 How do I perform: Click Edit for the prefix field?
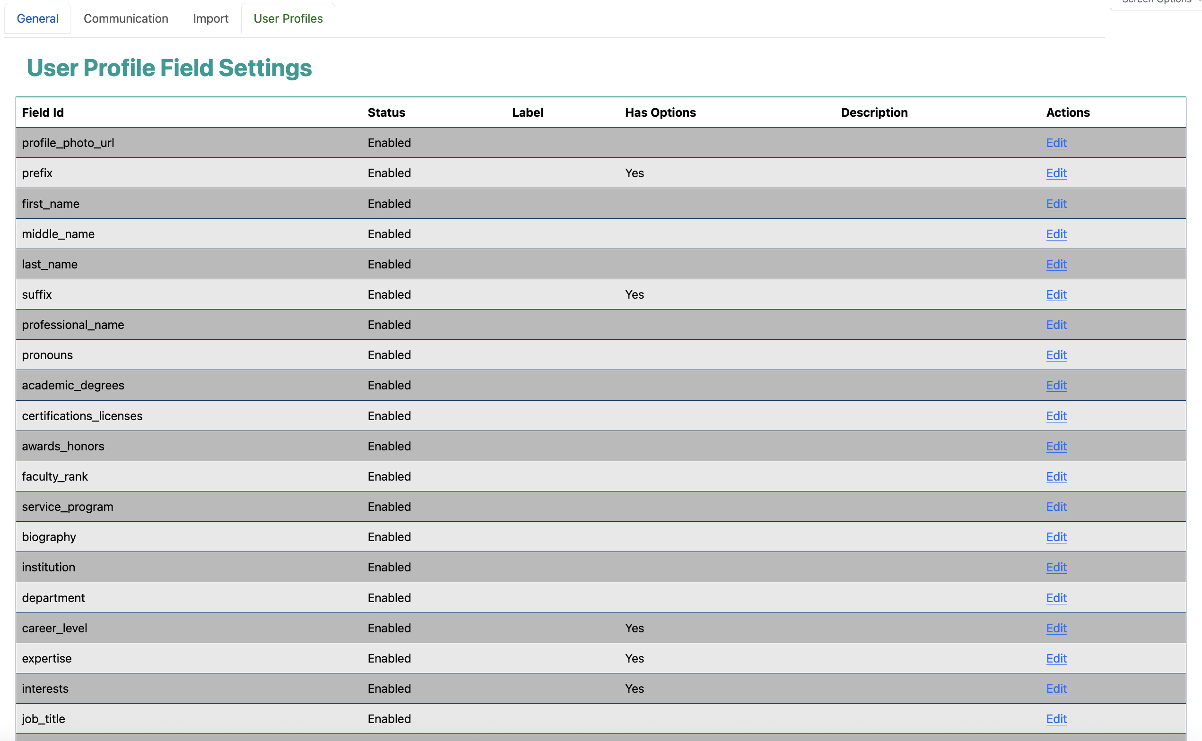1056,173
